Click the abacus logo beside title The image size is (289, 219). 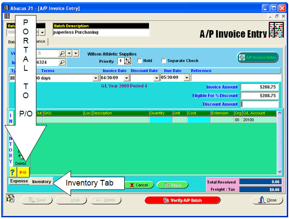point(276,30)
